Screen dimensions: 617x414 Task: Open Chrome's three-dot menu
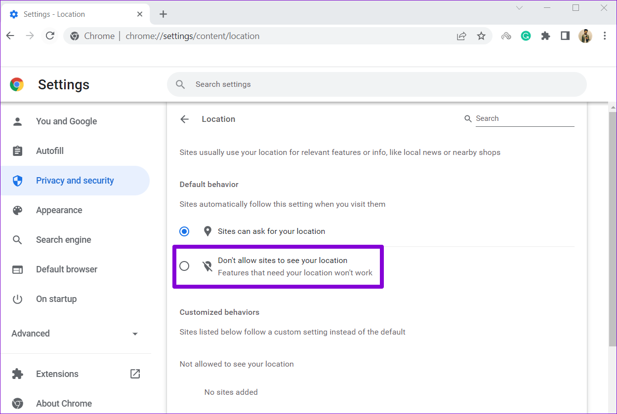click(x=605, y=36)
